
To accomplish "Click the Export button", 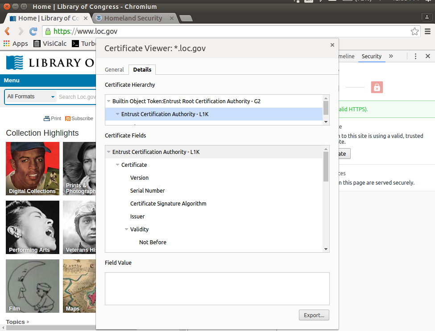I will (x=314, y=315).
